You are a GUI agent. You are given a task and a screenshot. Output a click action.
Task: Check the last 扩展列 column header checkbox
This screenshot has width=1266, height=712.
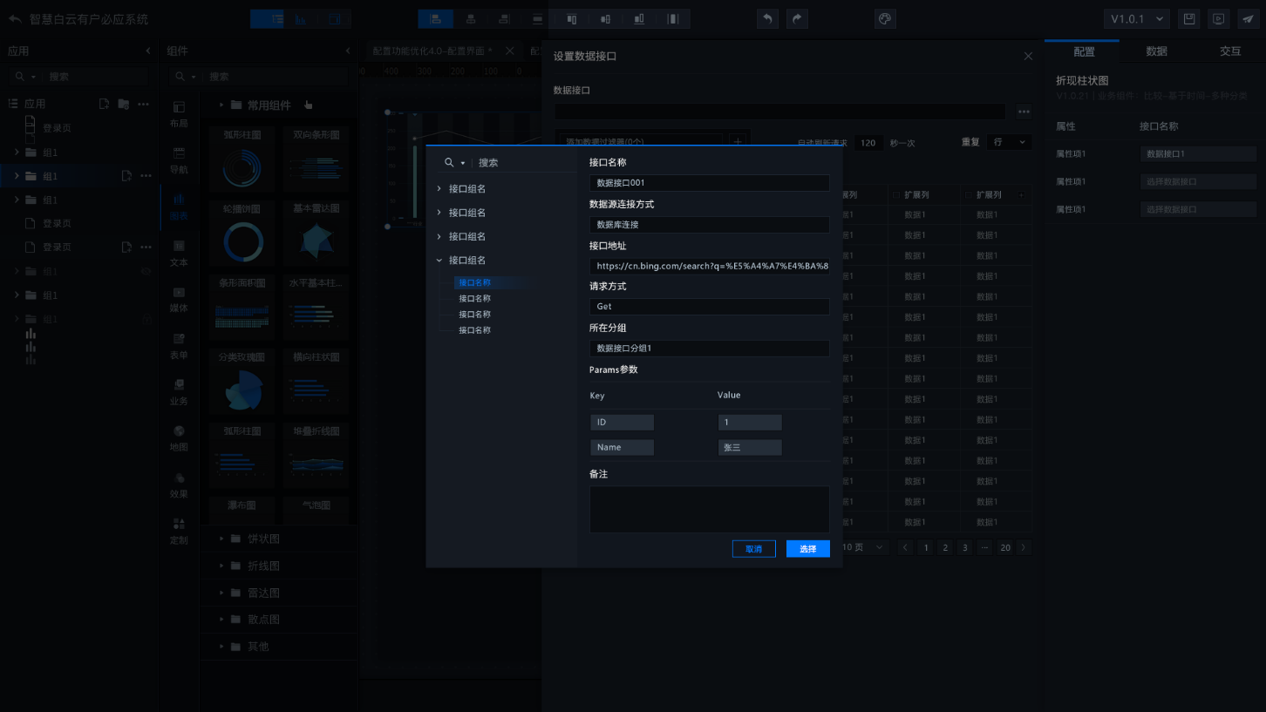click(x=970, y=195)
